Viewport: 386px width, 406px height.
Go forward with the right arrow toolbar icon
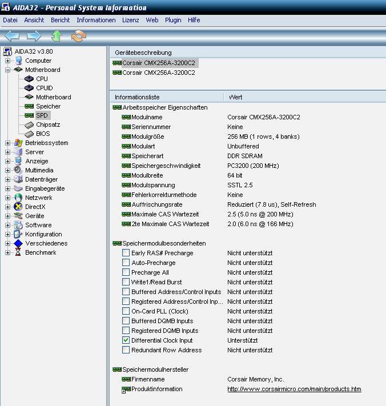click(x=34, y=36)
